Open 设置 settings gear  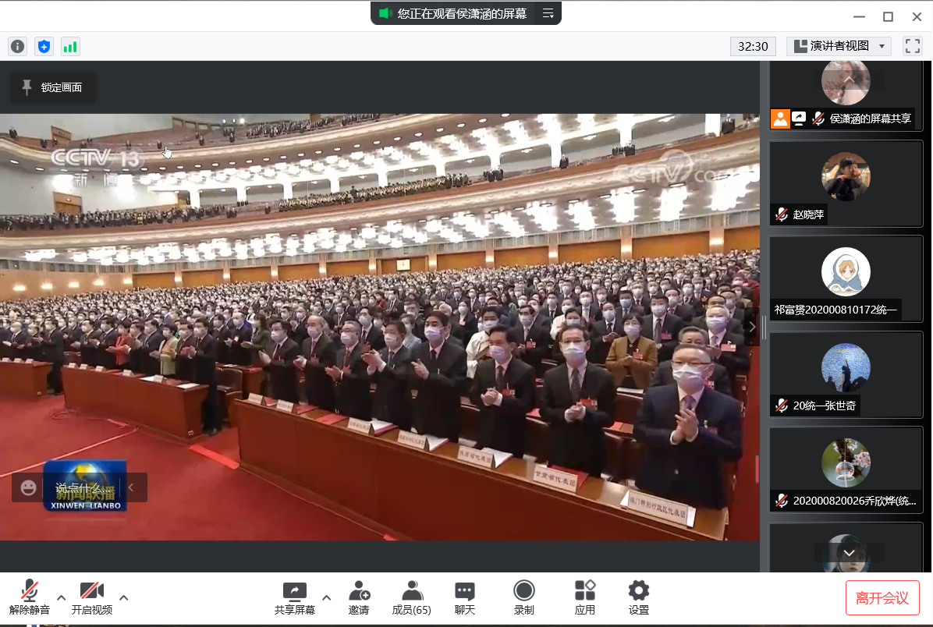(x=639, y=597)
